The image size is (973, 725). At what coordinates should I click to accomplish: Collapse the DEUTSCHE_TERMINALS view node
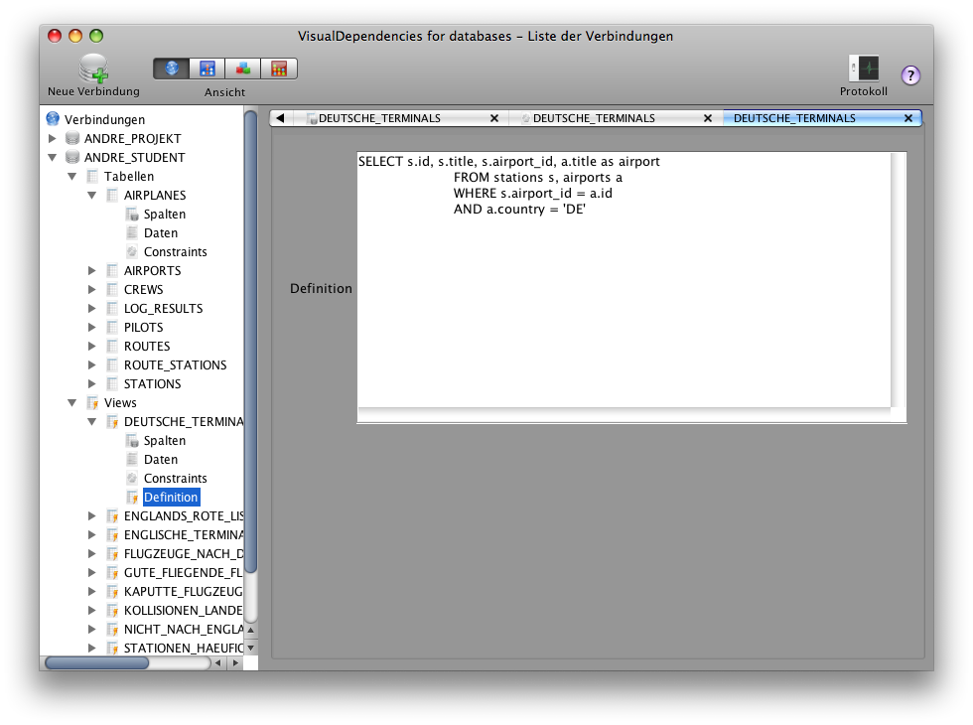[x=92, y=421]
